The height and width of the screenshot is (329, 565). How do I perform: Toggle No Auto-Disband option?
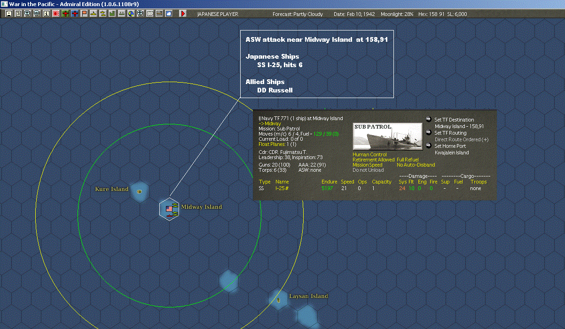click(x=416, y=165)
